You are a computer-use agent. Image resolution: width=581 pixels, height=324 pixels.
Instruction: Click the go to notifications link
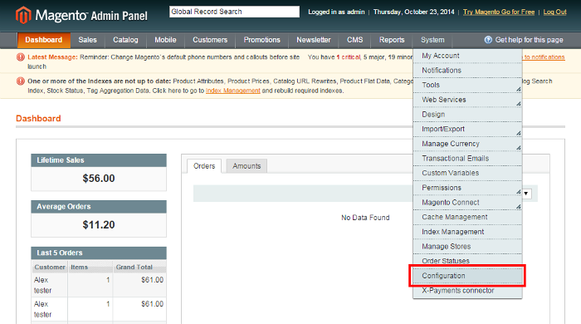coord(544,57)
